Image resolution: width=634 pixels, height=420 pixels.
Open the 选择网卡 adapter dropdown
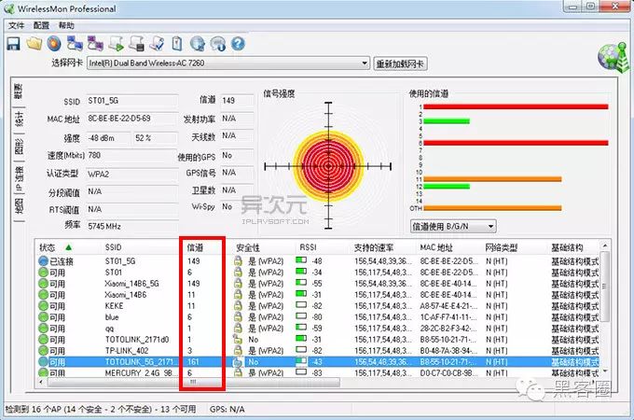point(365,63)
